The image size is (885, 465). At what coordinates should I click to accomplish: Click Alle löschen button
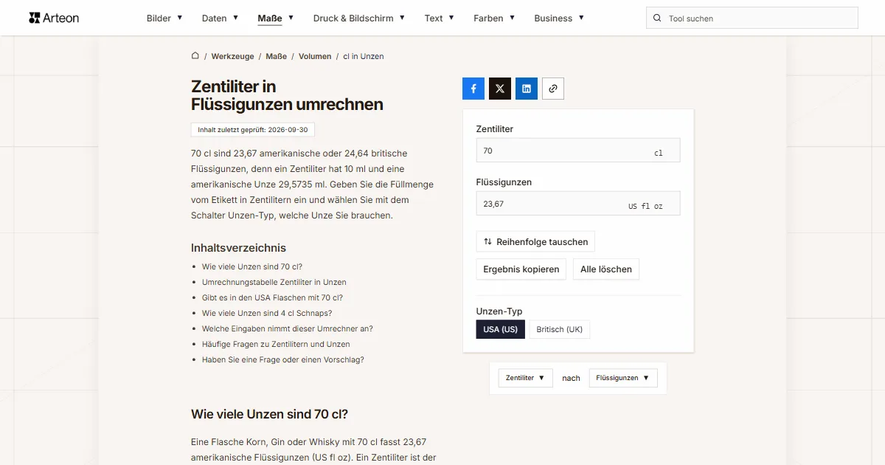tap(606, 269)
